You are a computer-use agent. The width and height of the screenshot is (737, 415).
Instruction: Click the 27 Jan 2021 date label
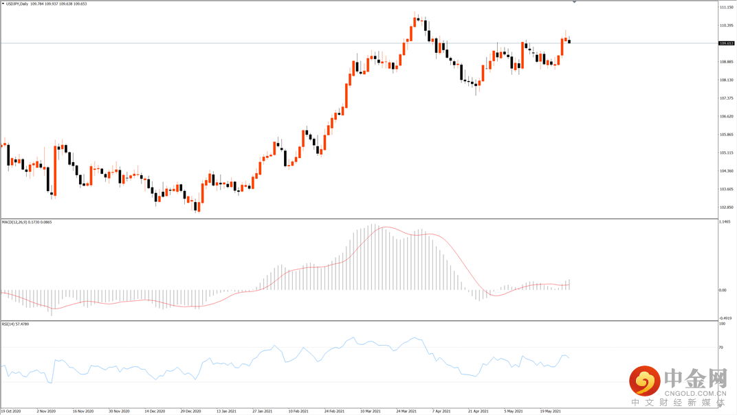click(262, 412)
